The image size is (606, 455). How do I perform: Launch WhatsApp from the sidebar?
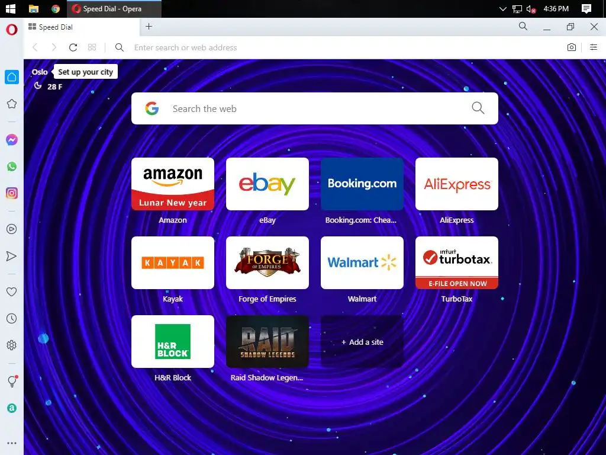point(12,166)
